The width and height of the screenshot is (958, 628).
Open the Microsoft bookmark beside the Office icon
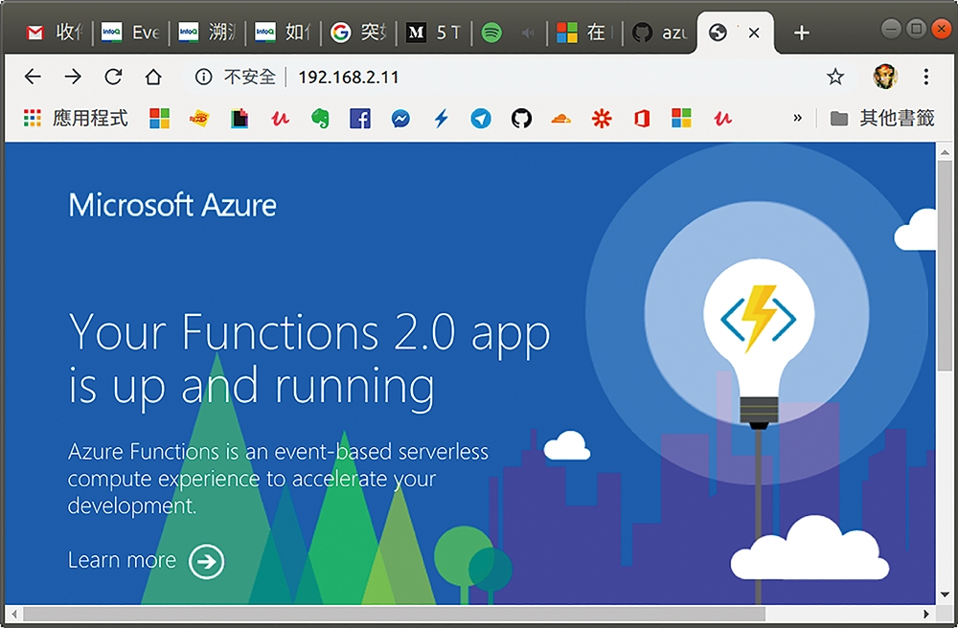[681, 118]
